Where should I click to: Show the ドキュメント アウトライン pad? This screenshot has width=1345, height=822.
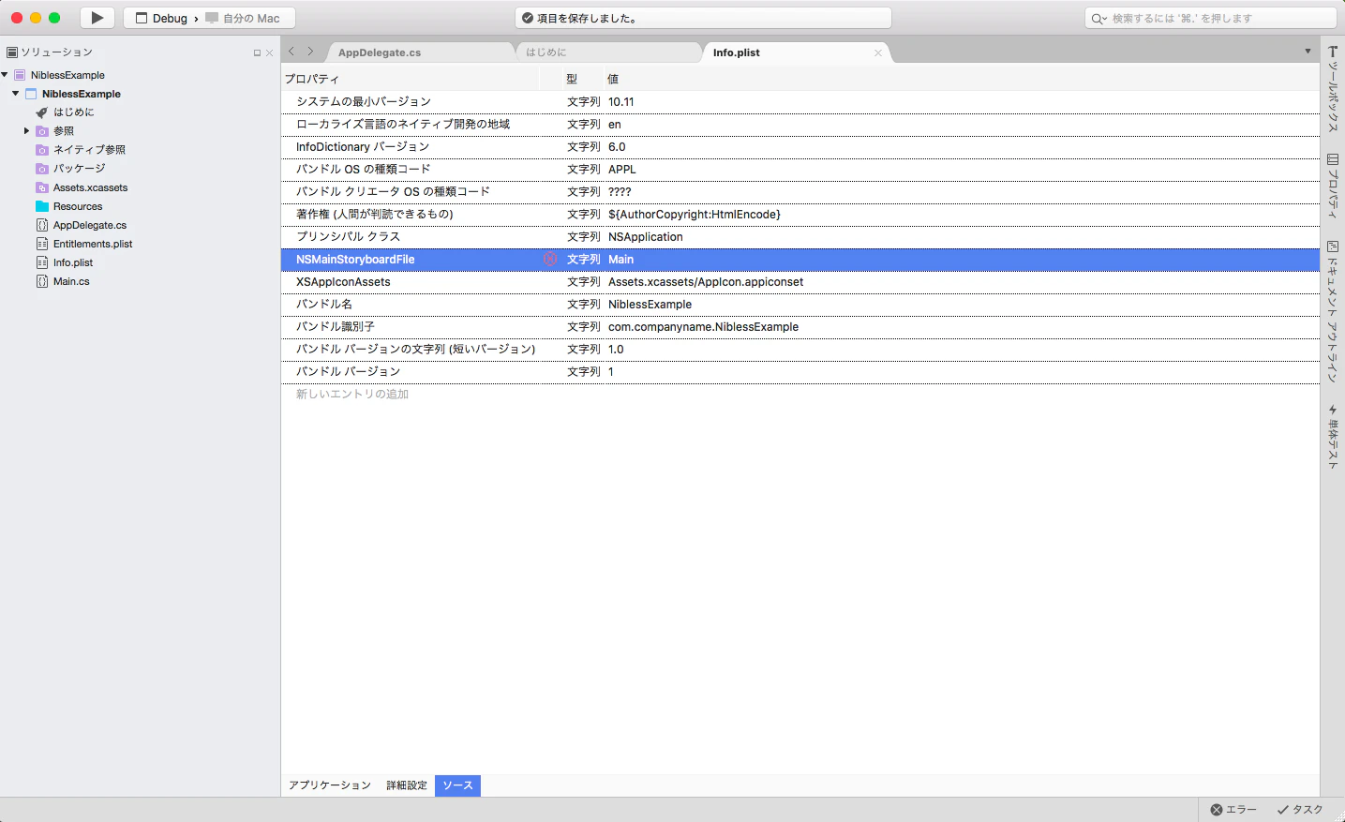click(x=1333, y=312)
